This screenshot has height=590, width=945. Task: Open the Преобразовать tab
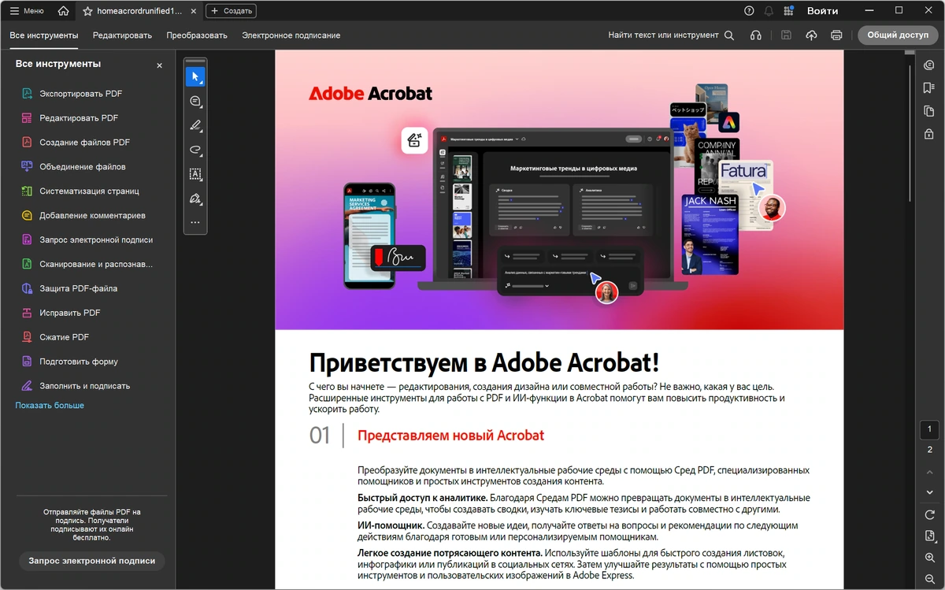(x=197, y=35)
